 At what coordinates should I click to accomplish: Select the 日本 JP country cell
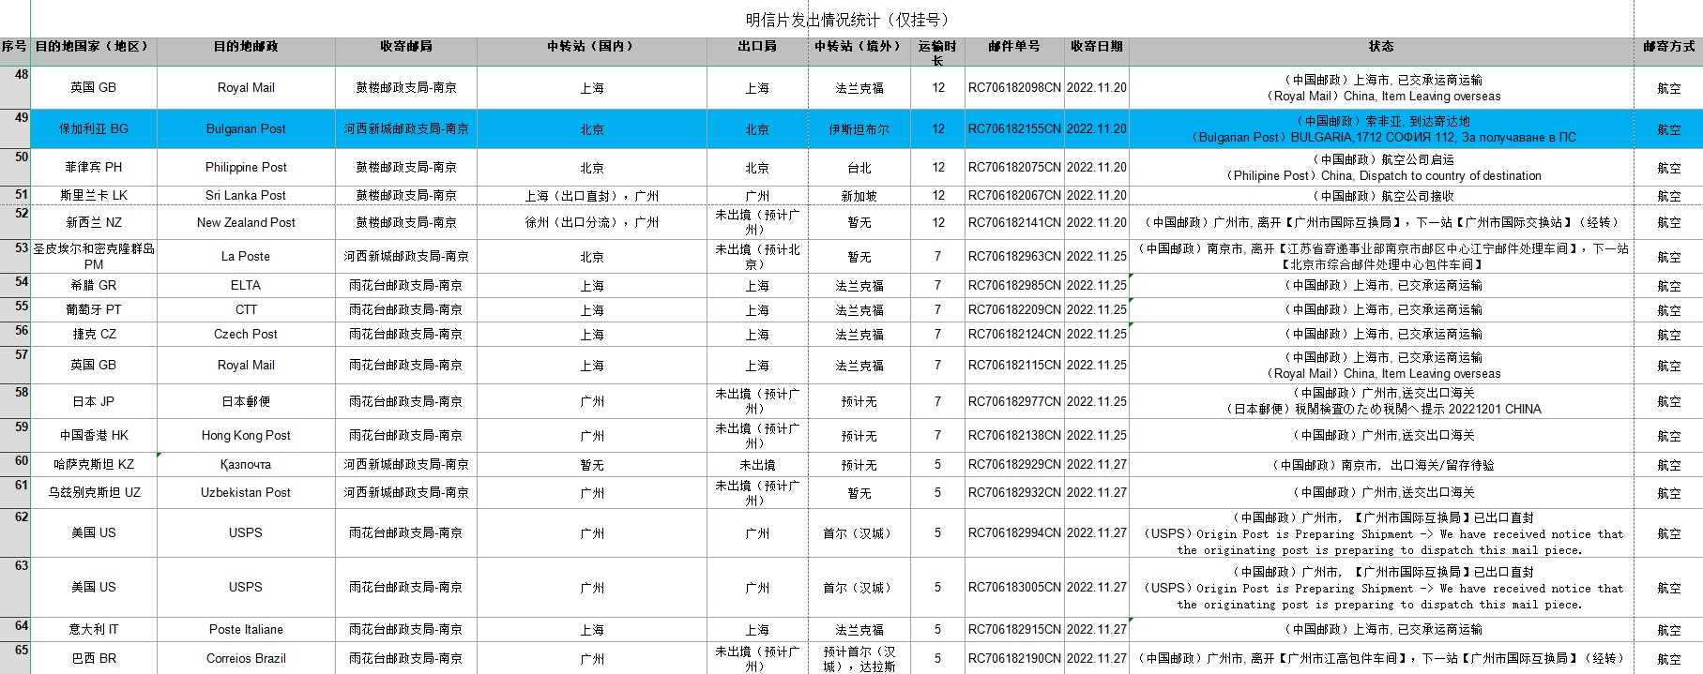point(94,402)
